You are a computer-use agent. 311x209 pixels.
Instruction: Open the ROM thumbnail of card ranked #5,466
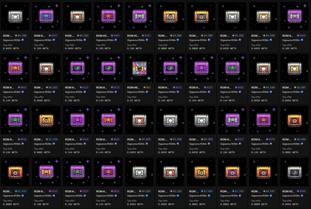(x=294, y=120)
